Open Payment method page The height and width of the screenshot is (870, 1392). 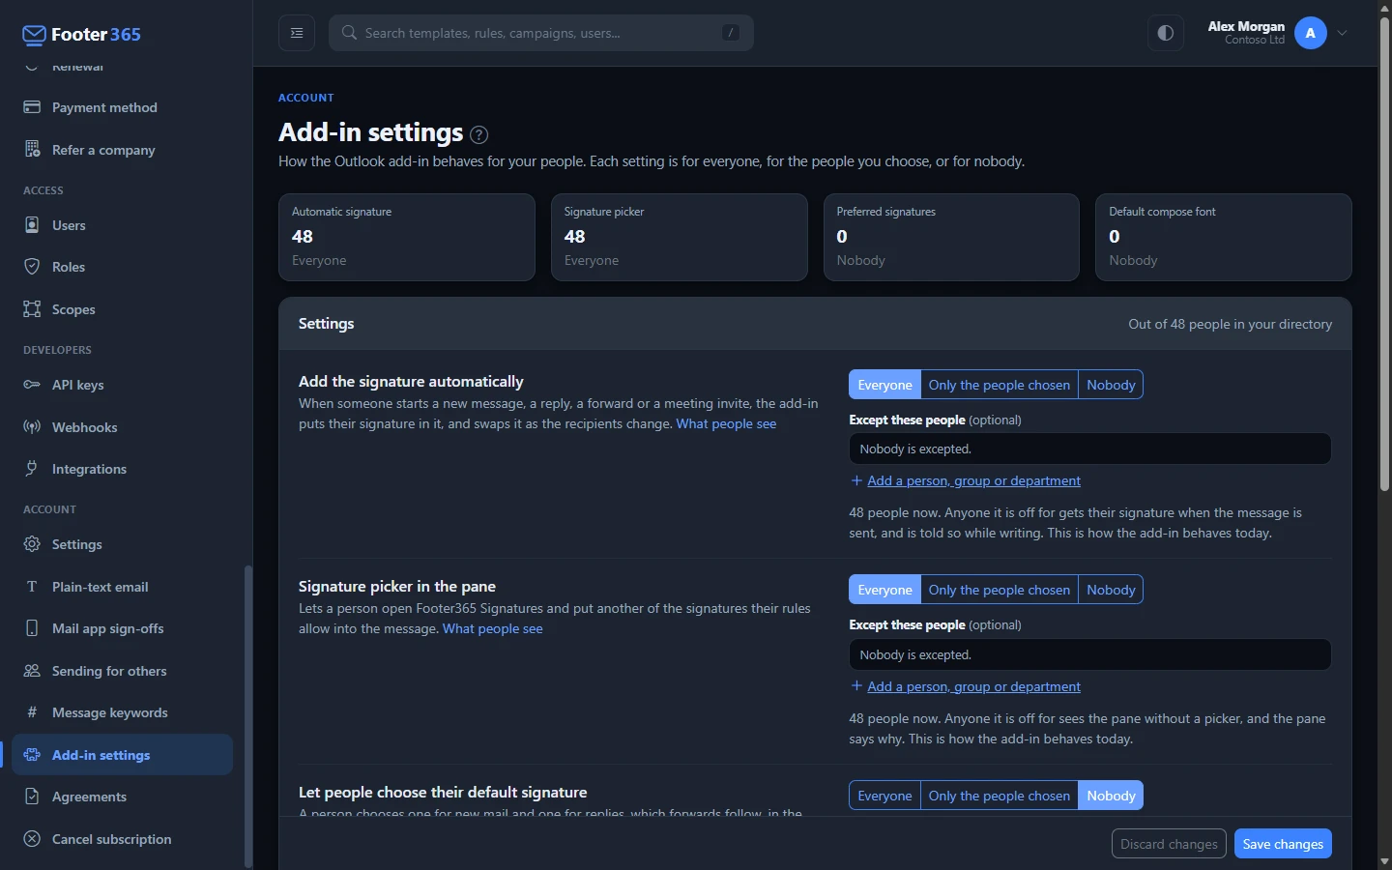(122, 107)
